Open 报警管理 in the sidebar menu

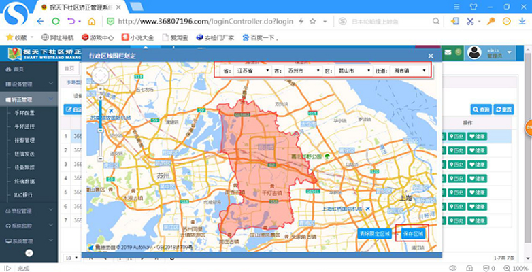25,140
